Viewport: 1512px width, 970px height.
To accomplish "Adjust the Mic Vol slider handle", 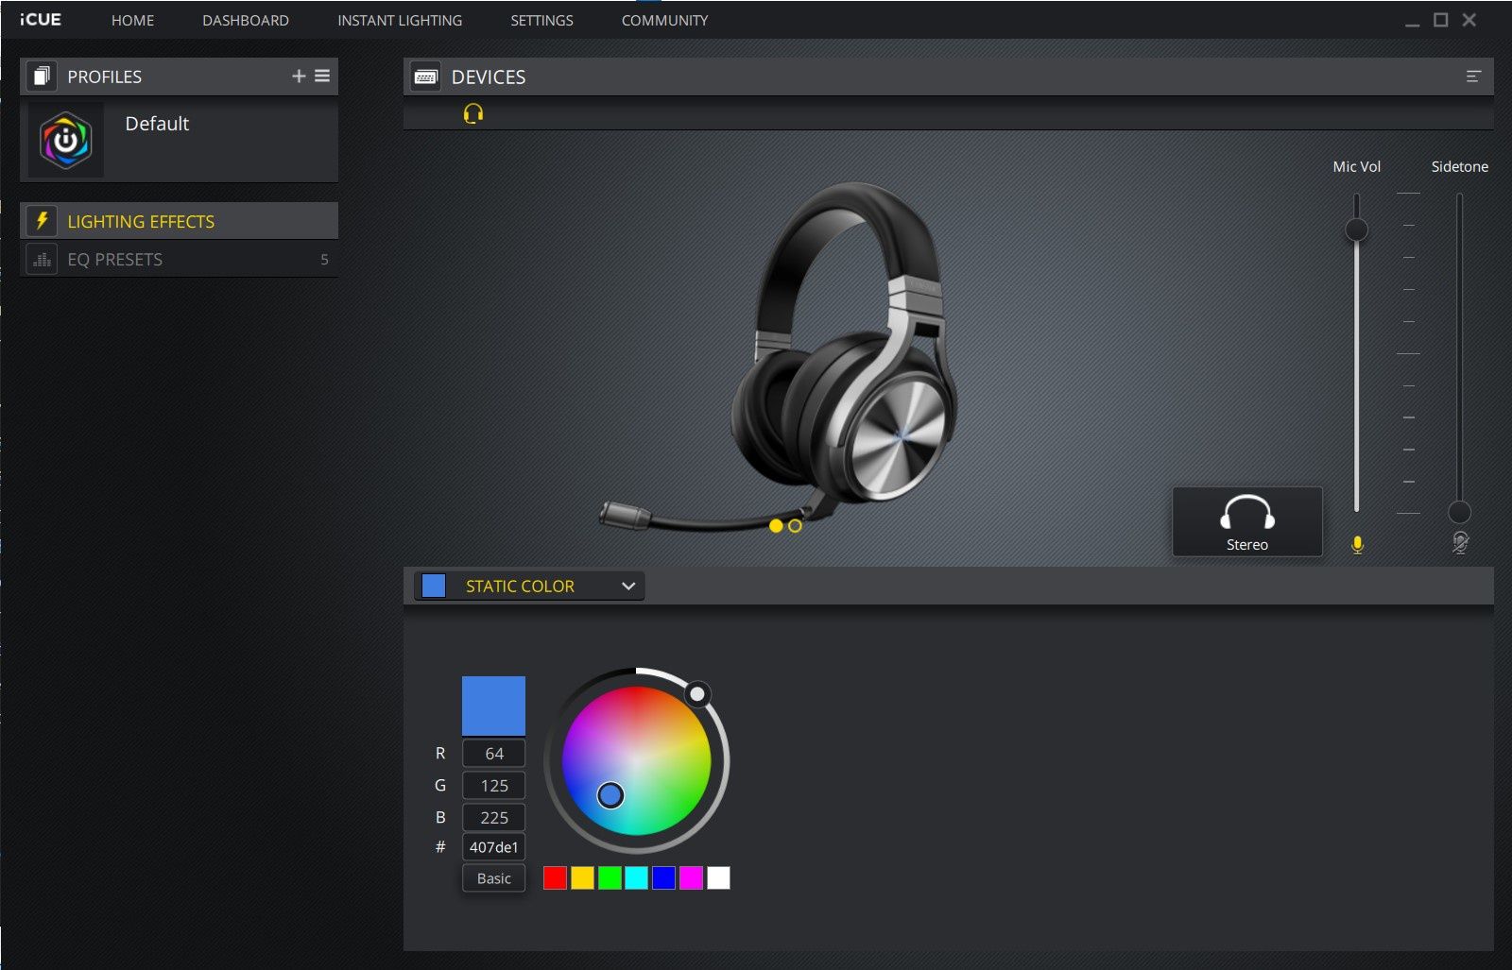I will tap(1356, 230).
